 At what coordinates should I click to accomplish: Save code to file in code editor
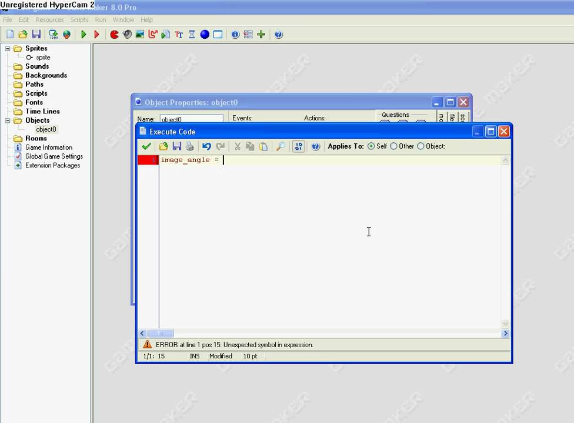[177, 146]
